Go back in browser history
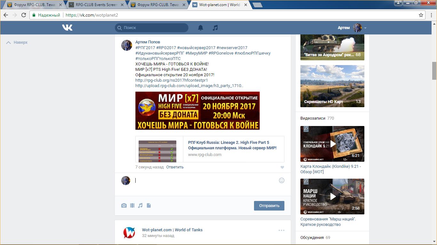 point(6,15)
